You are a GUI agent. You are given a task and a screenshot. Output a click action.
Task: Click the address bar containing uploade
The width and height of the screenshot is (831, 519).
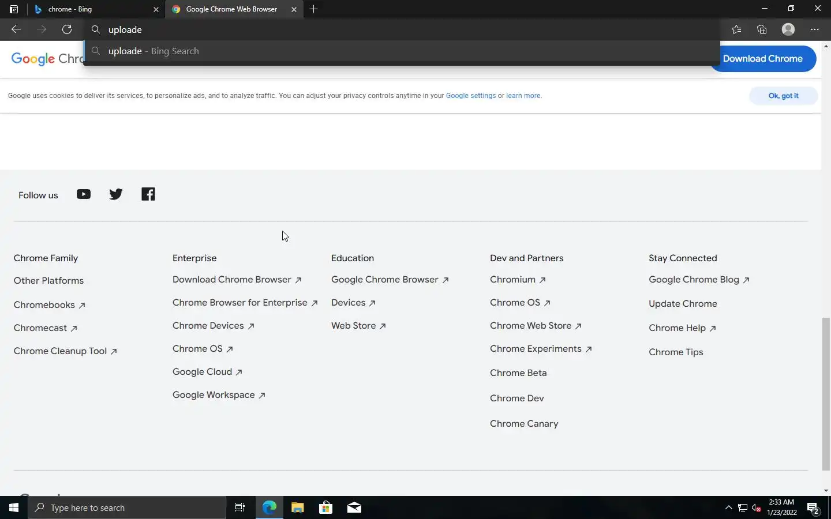pos(402,29)
